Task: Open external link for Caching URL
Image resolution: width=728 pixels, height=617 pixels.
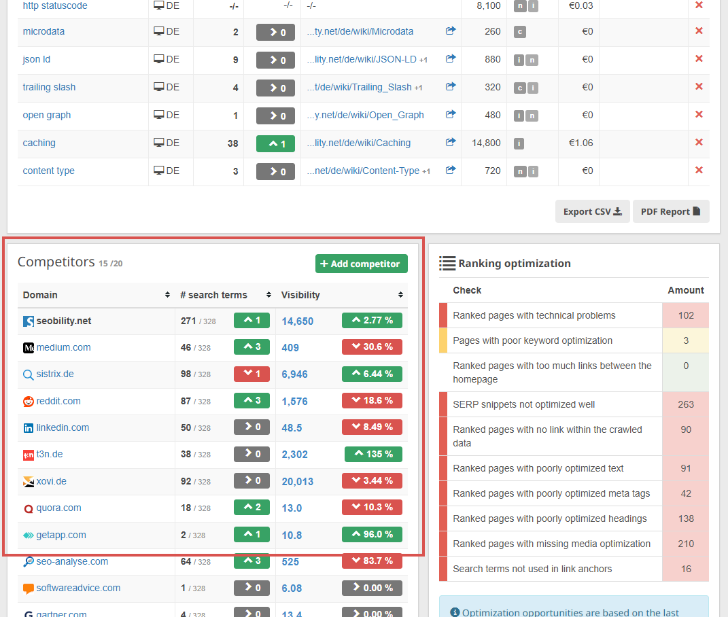Action: [451, 142]
